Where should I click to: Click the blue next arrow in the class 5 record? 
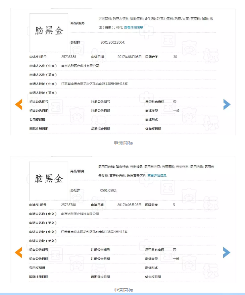click(x=227, y=252)
